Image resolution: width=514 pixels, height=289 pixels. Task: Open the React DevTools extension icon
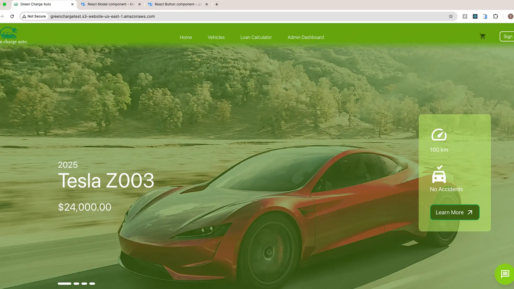coord(475,16)
